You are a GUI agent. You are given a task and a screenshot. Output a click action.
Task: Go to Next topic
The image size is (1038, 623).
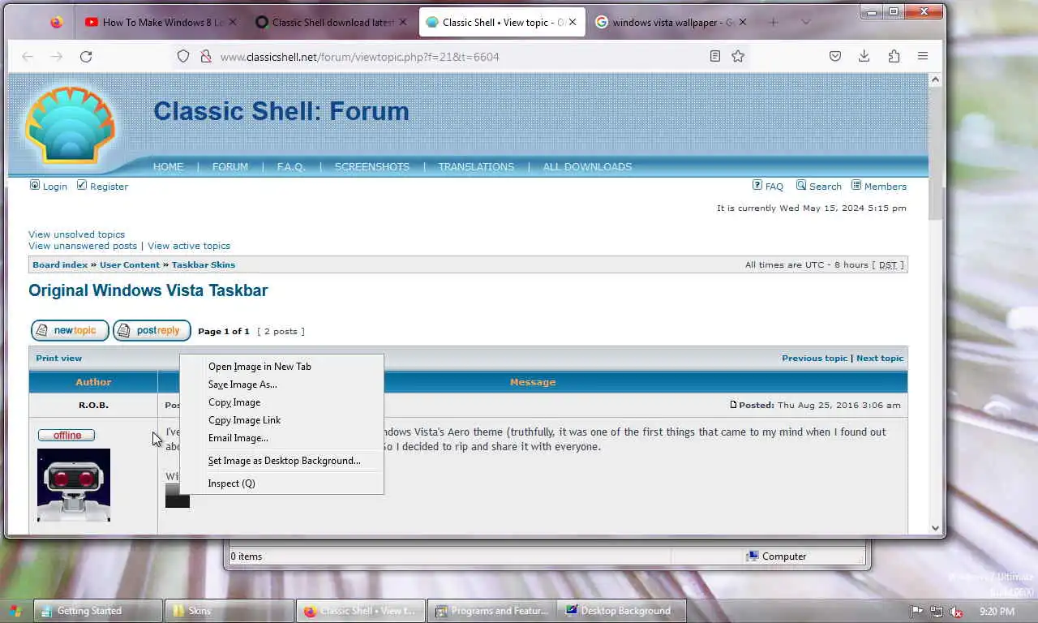click(x=880, y=358)
